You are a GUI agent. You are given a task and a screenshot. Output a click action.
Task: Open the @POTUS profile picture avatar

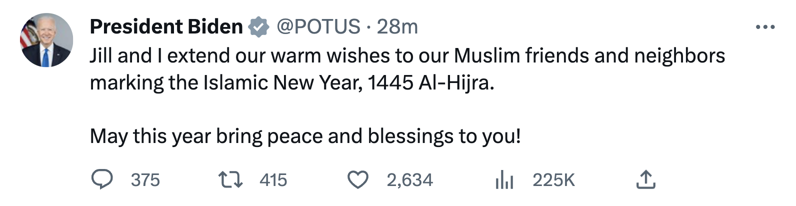pos(46,40)
